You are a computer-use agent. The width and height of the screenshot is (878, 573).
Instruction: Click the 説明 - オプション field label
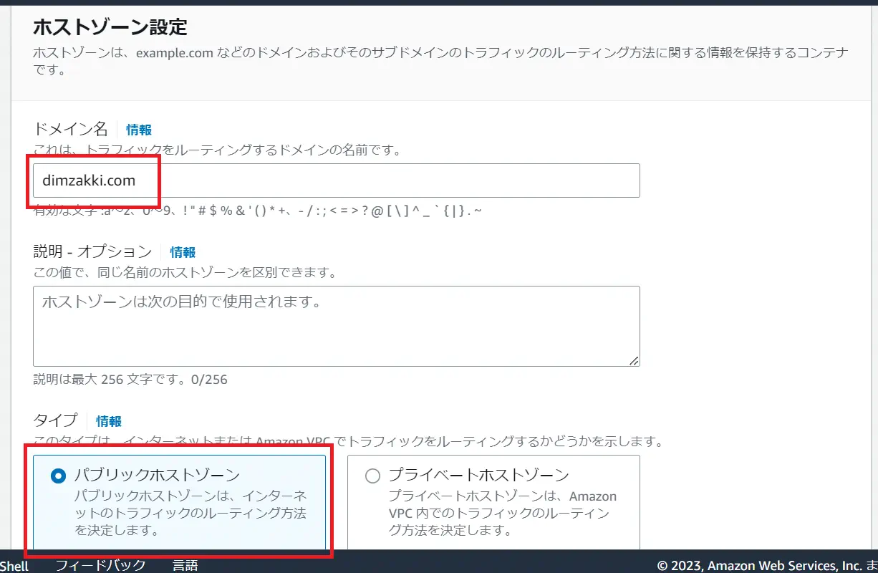point(92,251)
